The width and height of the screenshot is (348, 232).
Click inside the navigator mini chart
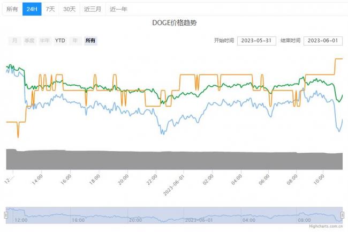click(171, 214)
